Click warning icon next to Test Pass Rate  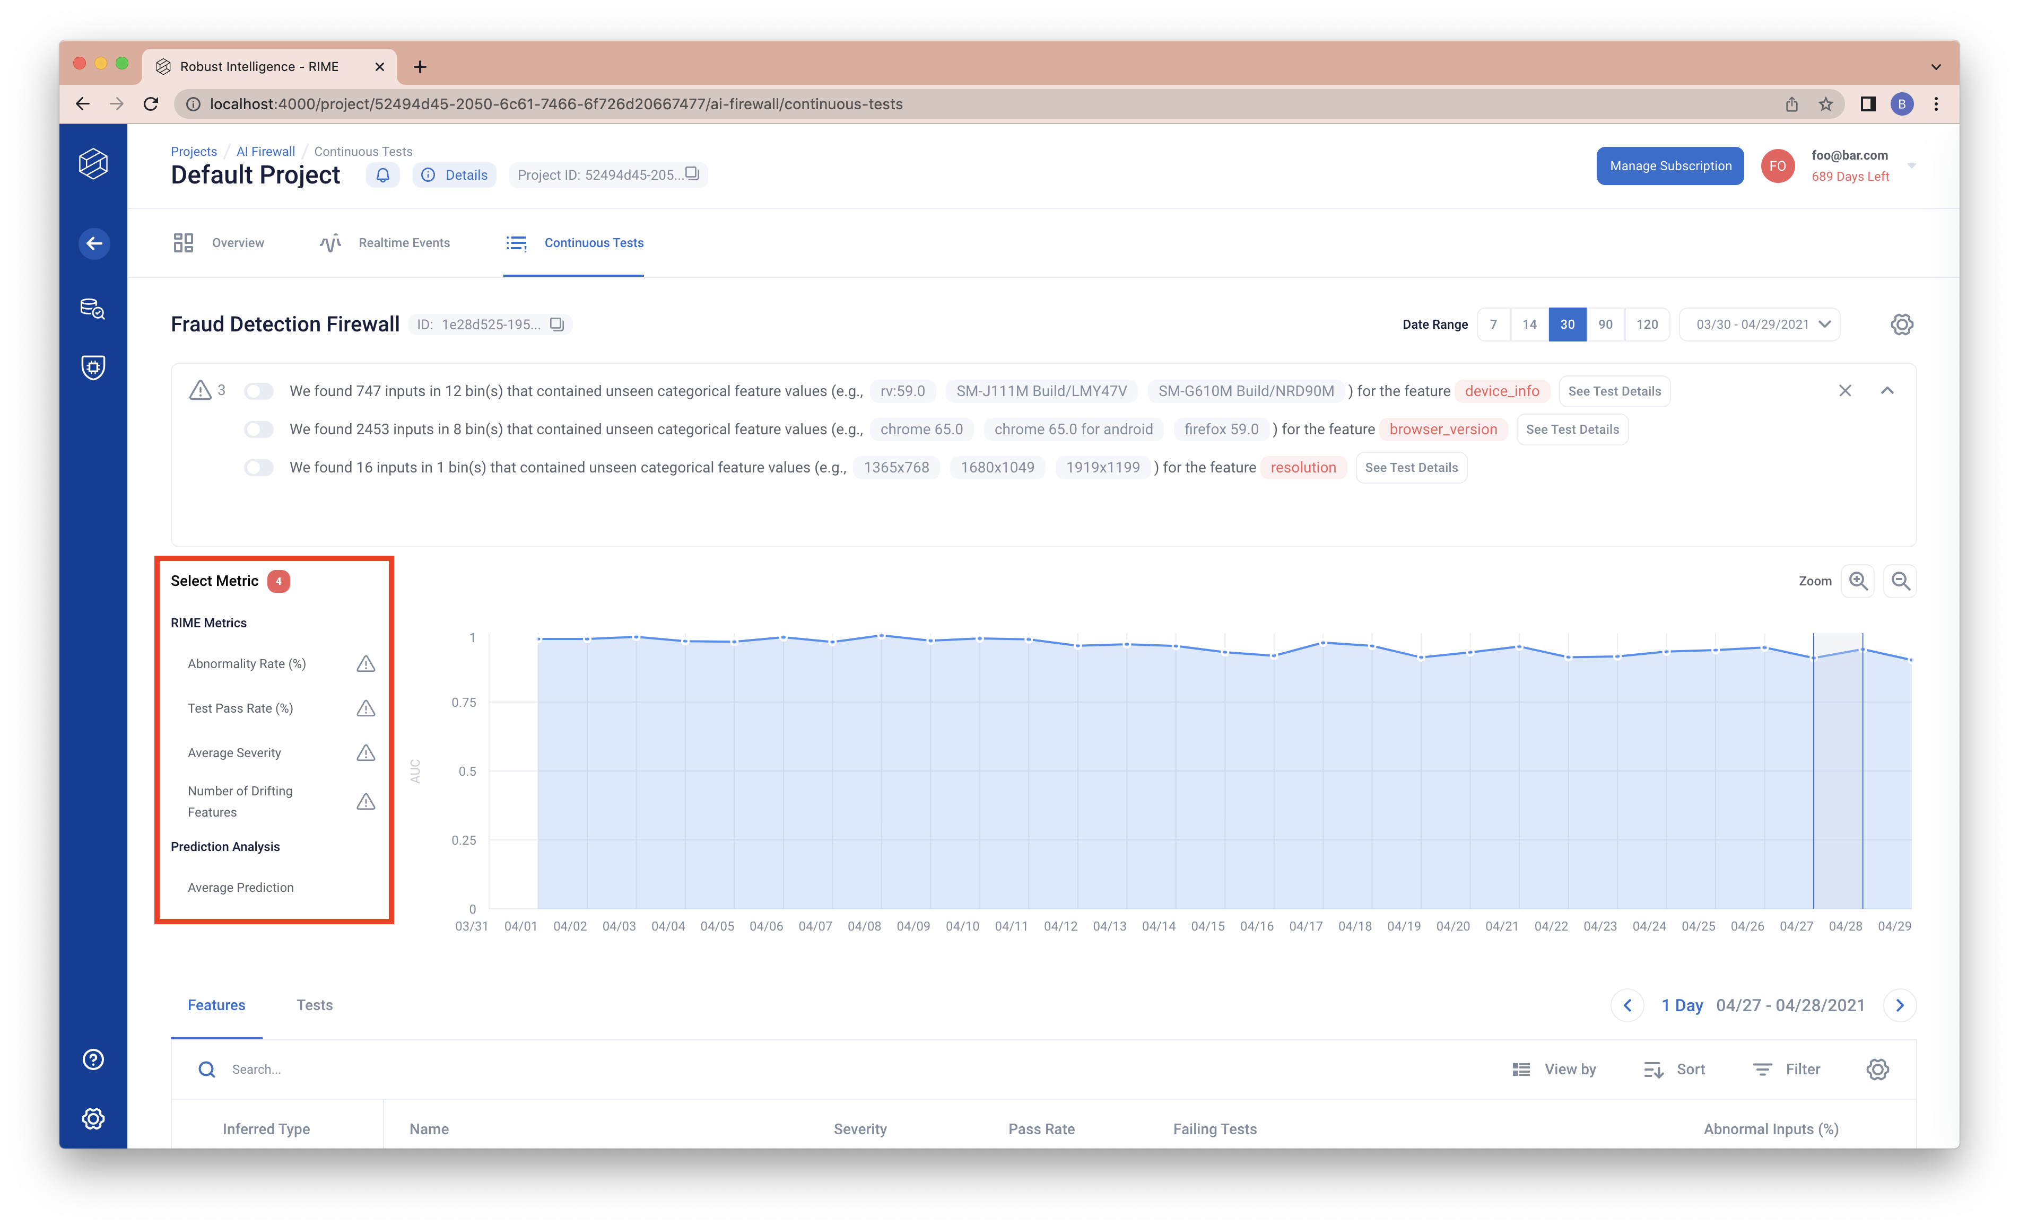[x=366, y=708]
